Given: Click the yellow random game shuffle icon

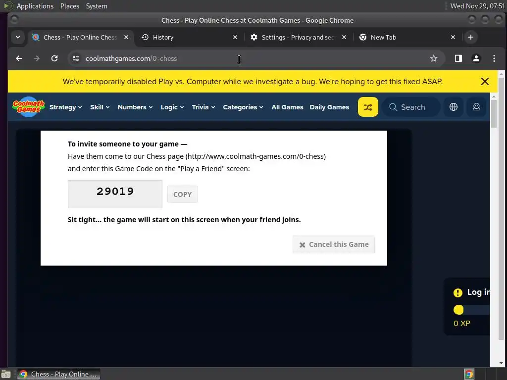Looking at the screenshot, I should [368, 107].
